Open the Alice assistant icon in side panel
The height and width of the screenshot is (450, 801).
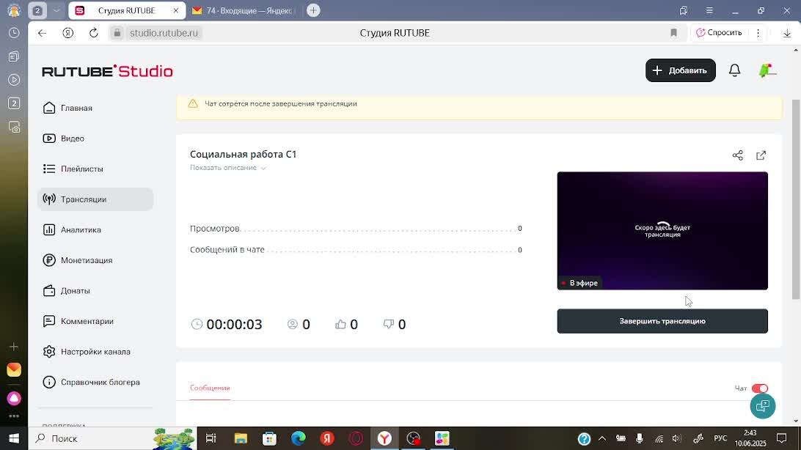point(14,398)
